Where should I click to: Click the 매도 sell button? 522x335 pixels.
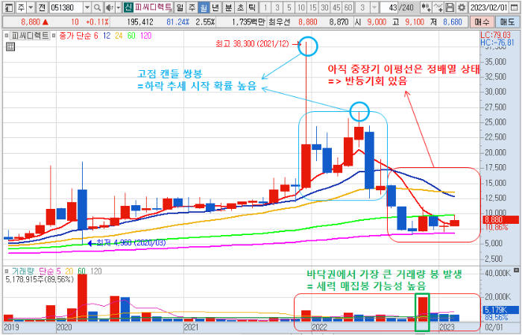tap(506, 22)
